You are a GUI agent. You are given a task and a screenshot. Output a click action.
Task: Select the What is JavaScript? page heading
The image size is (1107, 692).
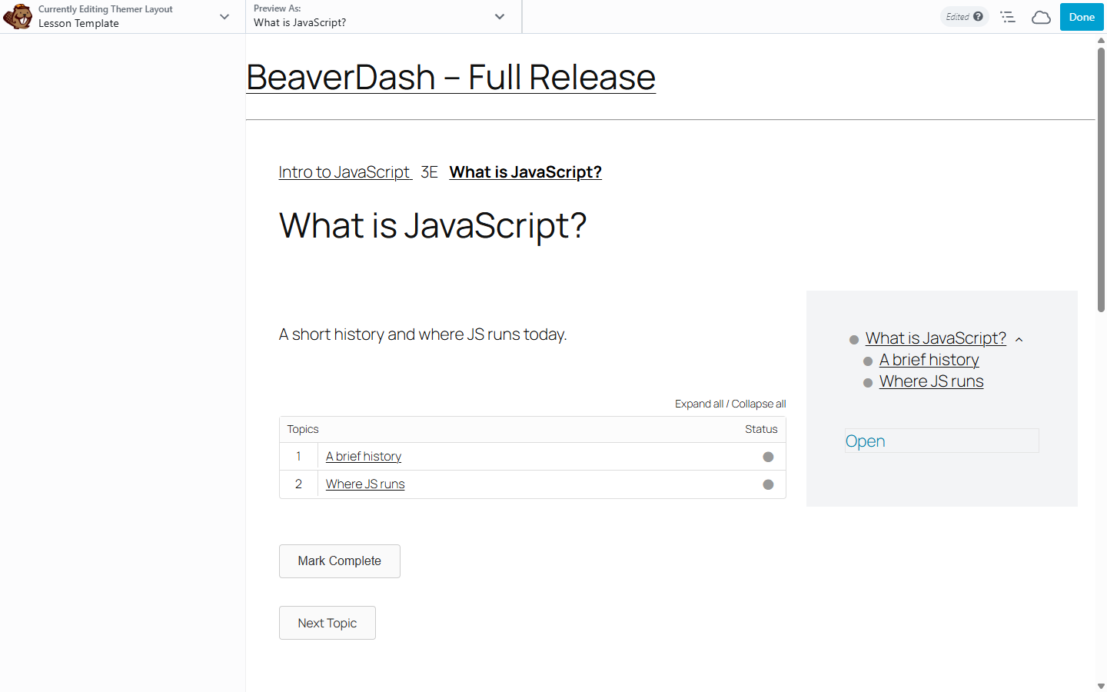(x=433, y=226)
